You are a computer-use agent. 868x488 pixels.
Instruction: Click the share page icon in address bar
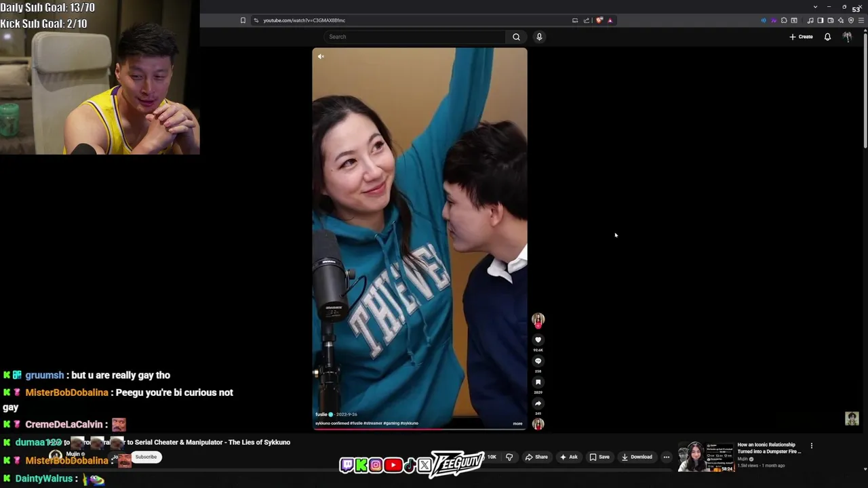tap(587, 20)
